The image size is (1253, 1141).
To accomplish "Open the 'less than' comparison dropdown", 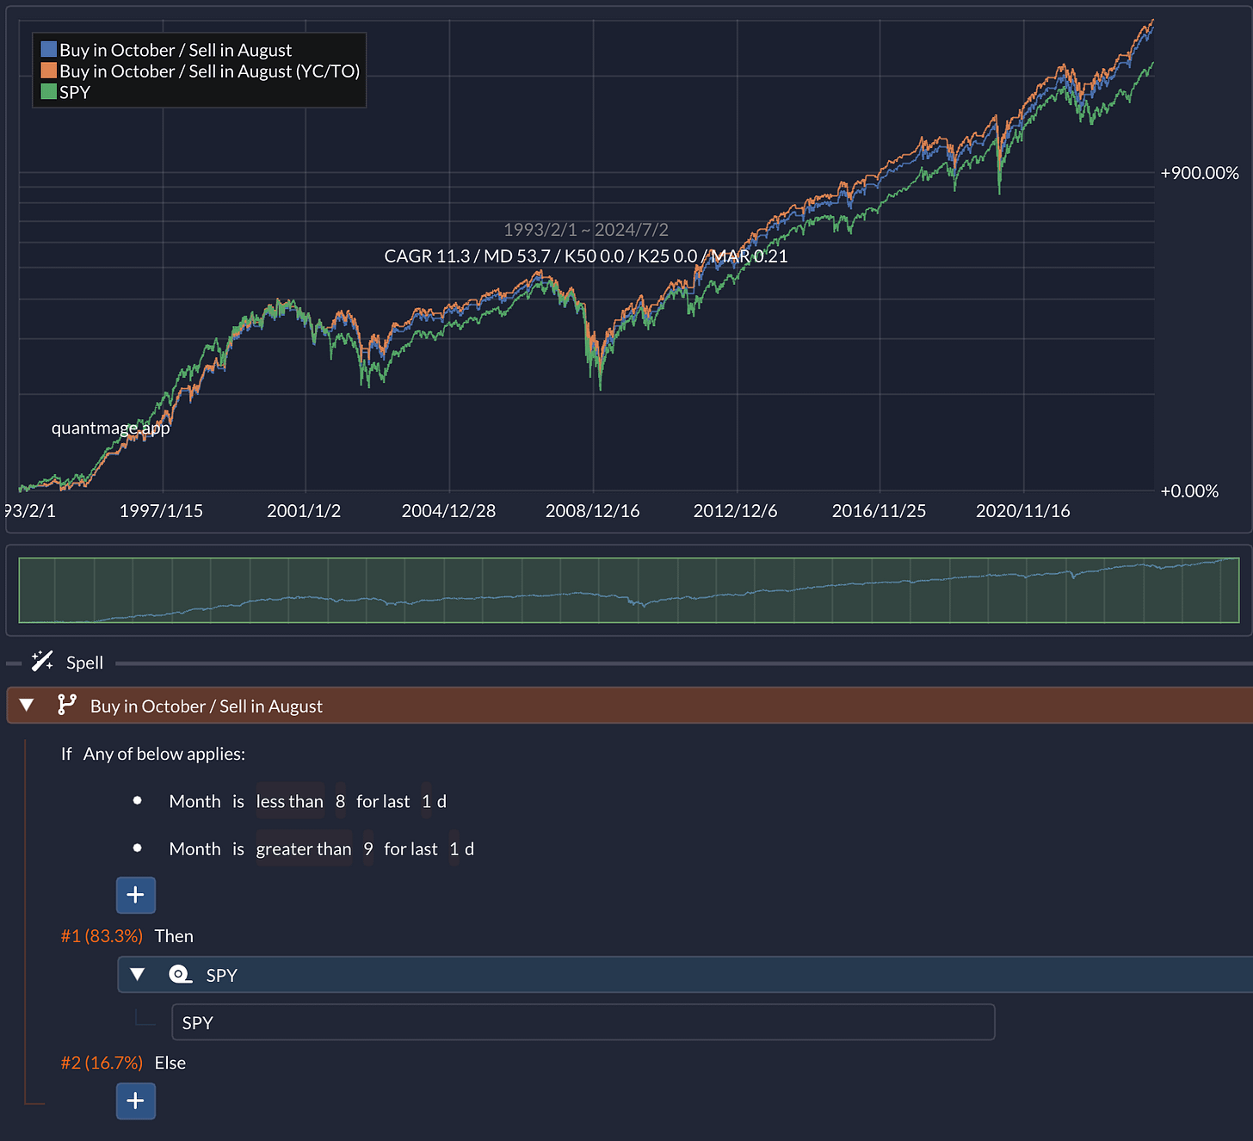I will pos(290,801).
